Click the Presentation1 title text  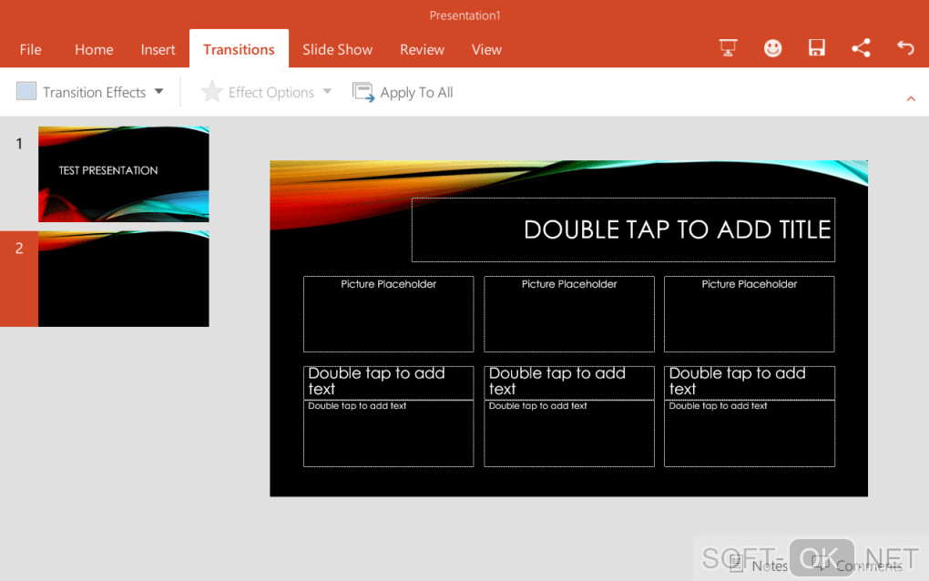[464, 15]
